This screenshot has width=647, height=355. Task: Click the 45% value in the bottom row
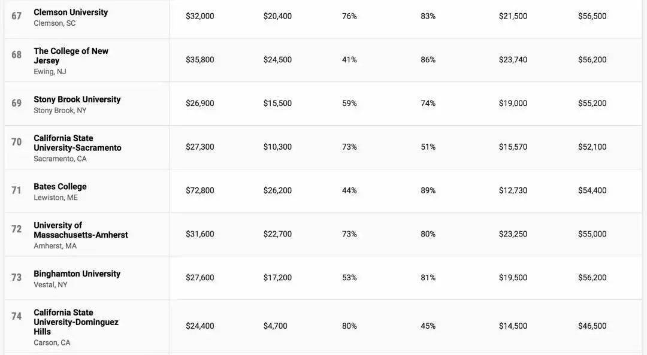tap(428, 326)
